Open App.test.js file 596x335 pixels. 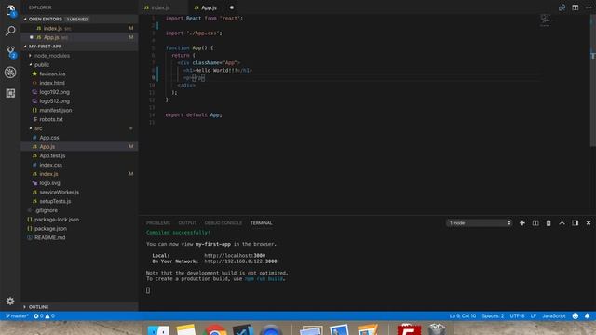click(x=79, y=156)
